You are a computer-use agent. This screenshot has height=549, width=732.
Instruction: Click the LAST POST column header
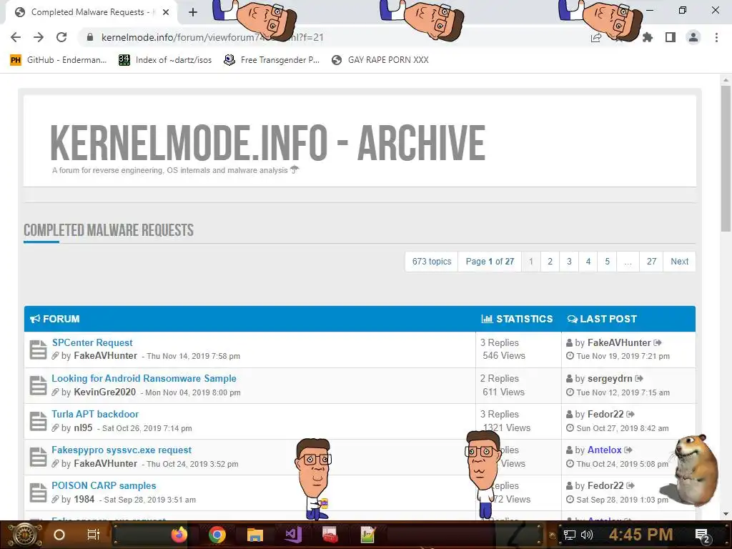(x=602, y=319)
